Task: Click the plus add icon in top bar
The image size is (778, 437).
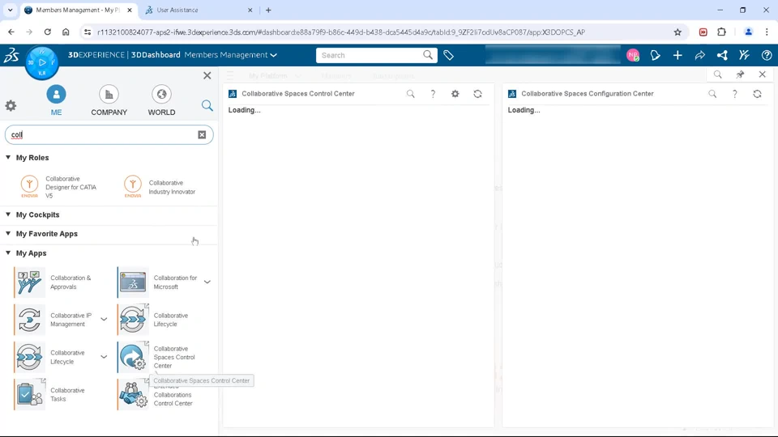Action: pos(678,56)
